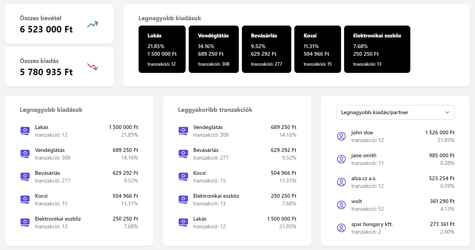The height and width of the screenshot is (250, 475).
Task: Click the person icon next to wolt partner
Action: (x=341, y=205)
